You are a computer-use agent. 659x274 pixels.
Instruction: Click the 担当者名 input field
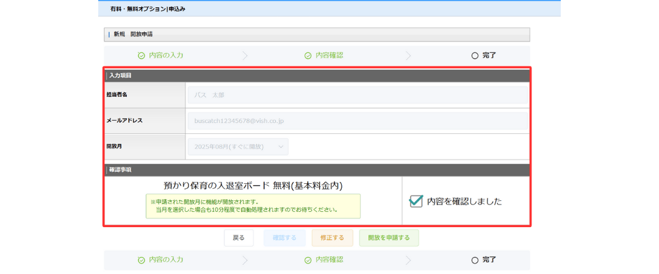point(357,95)
